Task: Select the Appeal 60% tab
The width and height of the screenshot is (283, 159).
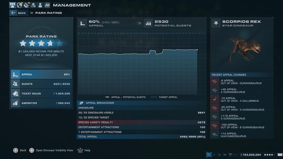Action: pyautogui.click(x=41, y=74)
